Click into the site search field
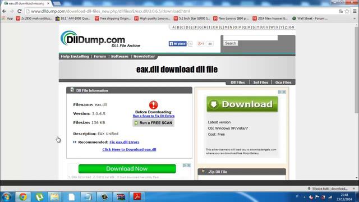Image resolution: width=359 pixels, height=202 pixels. point(250,38)
